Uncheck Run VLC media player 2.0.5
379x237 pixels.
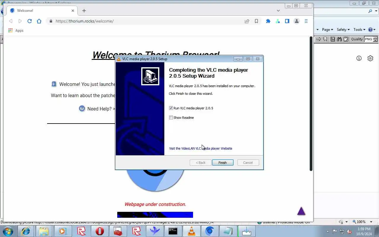[x=171, y=108]
